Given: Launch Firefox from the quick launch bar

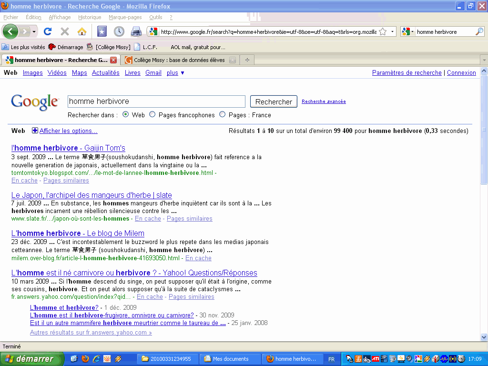Looking at the screenshot, I should coord(85,359).
